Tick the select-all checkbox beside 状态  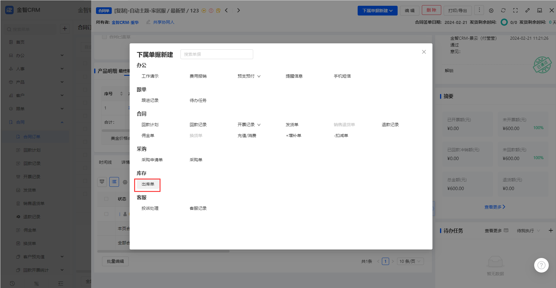(106, 199)
